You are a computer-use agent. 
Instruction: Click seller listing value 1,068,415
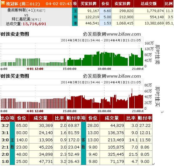pyautogui.click(x=125, y=23)
